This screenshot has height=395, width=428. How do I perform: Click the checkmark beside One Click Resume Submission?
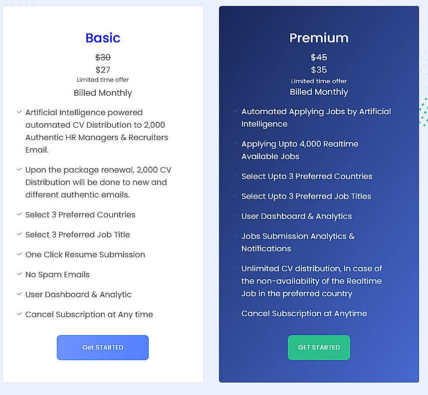pyautogui.click(x=18, y=254)
